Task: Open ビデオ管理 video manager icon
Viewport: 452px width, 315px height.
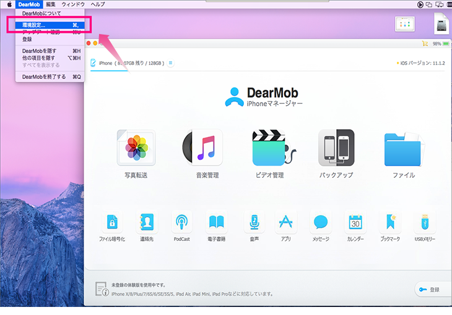Action: click(274, 148)
